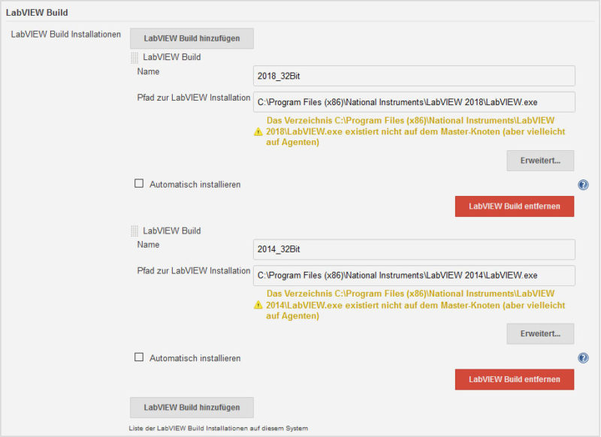
Task: Click the yellow LabVIEW 2018 path warning message
Action: pyautogui.click(x=415, y=131)
